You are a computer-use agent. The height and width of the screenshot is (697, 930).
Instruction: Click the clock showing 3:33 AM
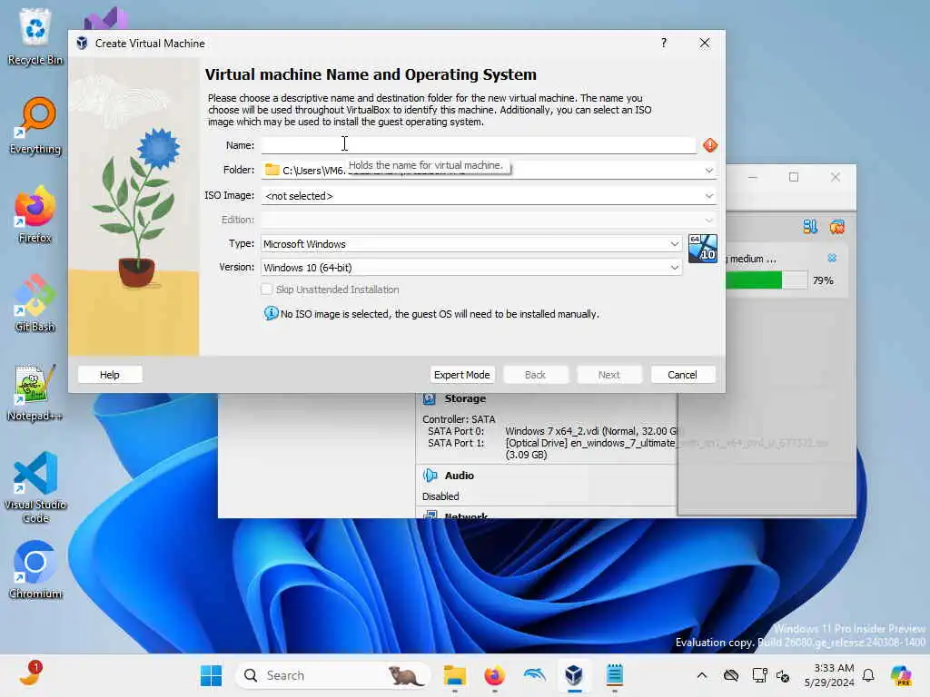pyautogui.click(x=829, y=675)
